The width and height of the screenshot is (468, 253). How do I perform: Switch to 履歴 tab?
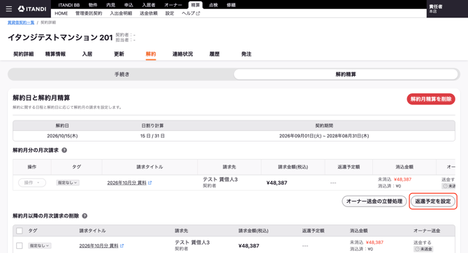214,54
